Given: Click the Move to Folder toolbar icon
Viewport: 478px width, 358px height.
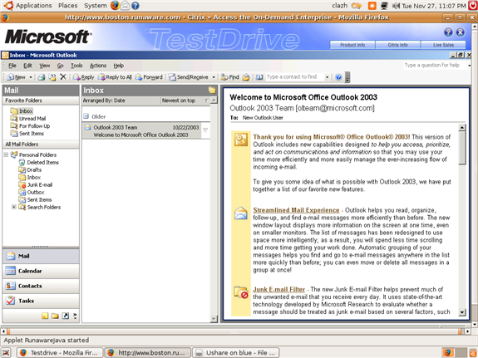Looking at the screenshot, I should [x=52, y=77].
